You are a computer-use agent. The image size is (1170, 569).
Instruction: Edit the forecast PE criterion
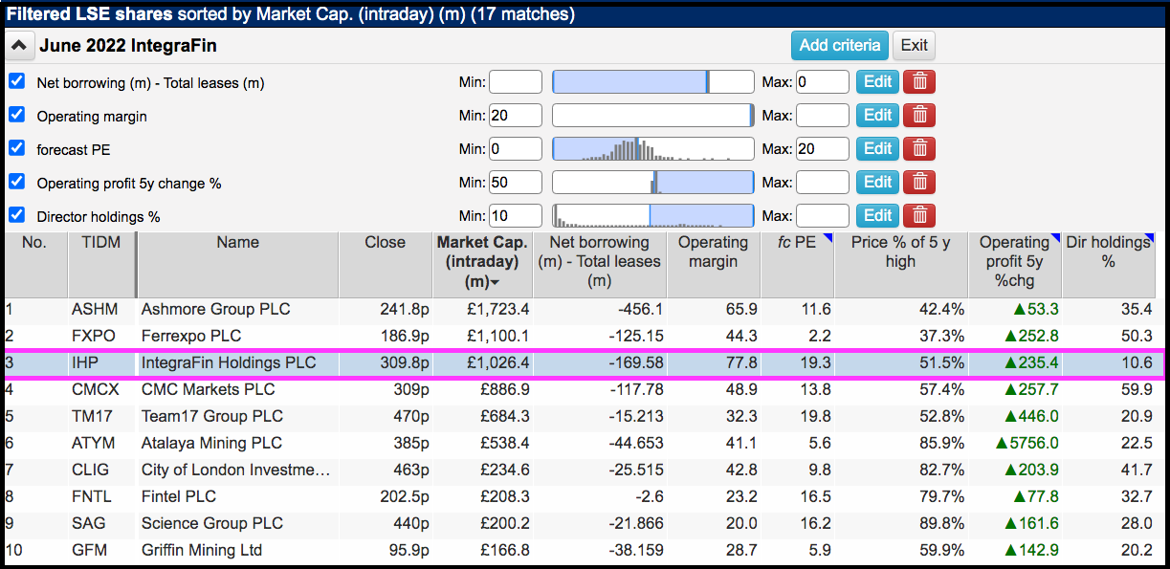tap(877, 148)
